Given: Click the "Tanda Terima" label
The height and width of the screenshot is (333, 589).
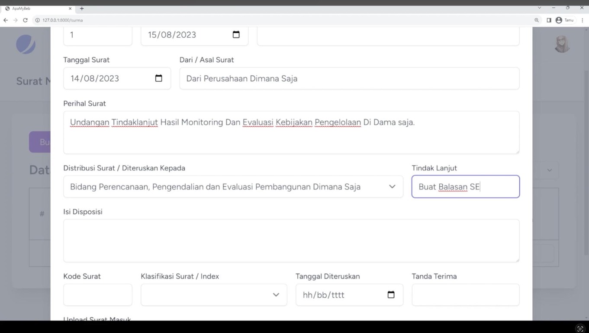Looking at the screenshot, I should click(x=434, y=276).
